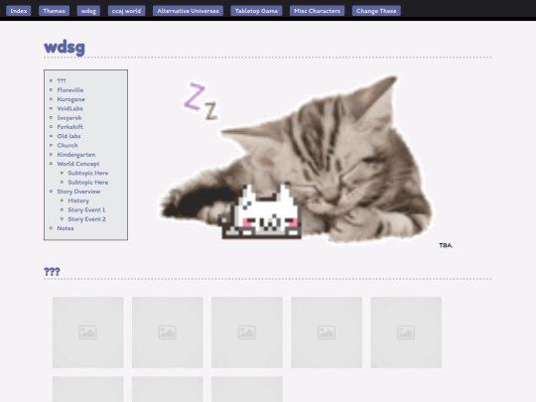Jump to Church section
Image resolution: width=536 pixels, height=402 pixels.
(67, 145)
